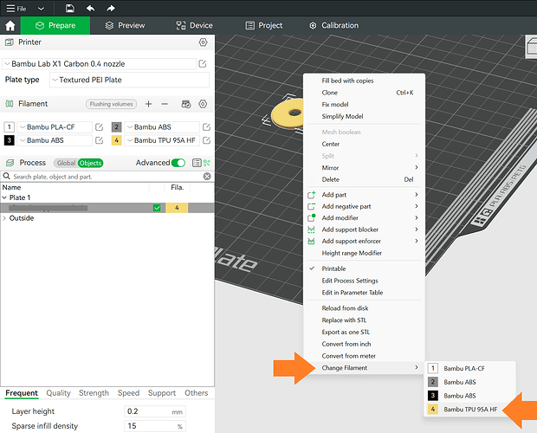
Task: Switch process scope to Objects
Action: coord(90,163)
